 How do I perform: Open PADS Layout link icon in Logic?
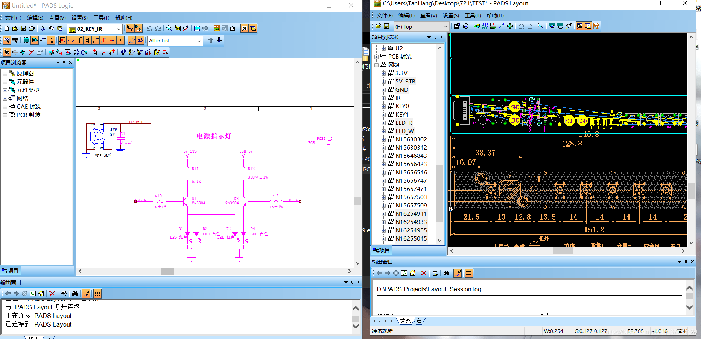point(217,28)
